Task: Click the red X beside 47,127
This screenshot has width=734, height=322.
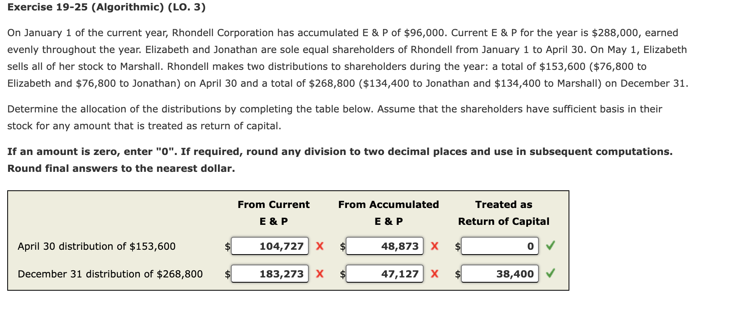Action: pos(434,274)
